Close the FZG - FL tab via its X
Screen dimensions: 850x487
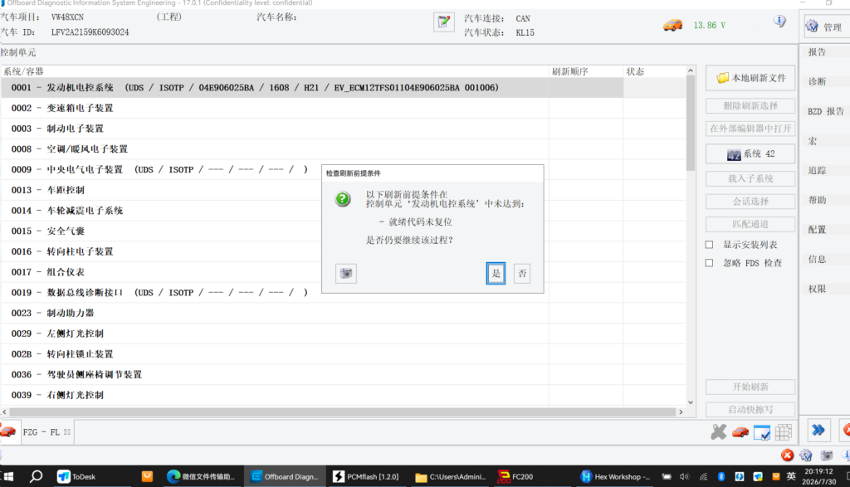click(66, 431)
